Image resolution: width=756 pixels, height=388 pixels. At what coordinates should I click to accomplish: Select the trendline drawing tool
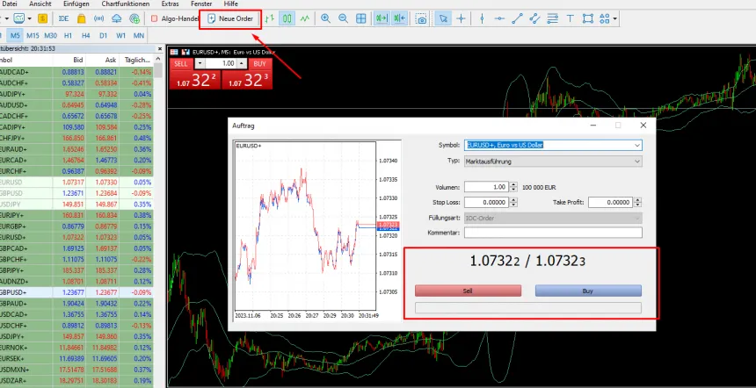coord(518,18)
